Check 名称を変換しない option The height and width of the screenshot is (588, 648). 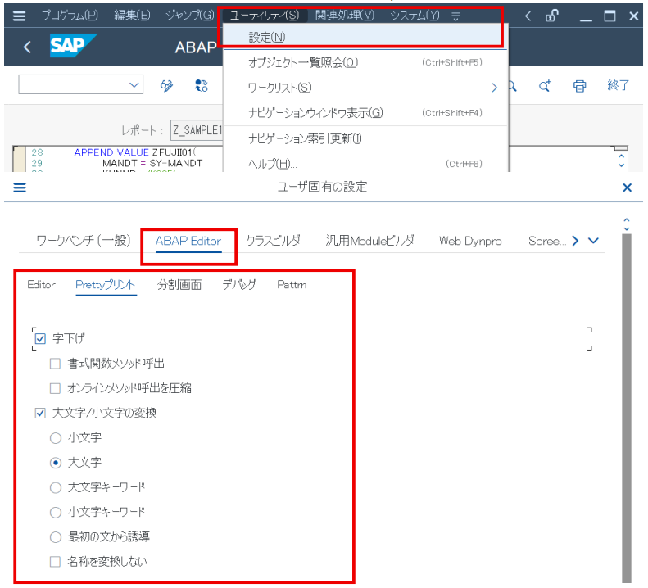click(55, 562)
